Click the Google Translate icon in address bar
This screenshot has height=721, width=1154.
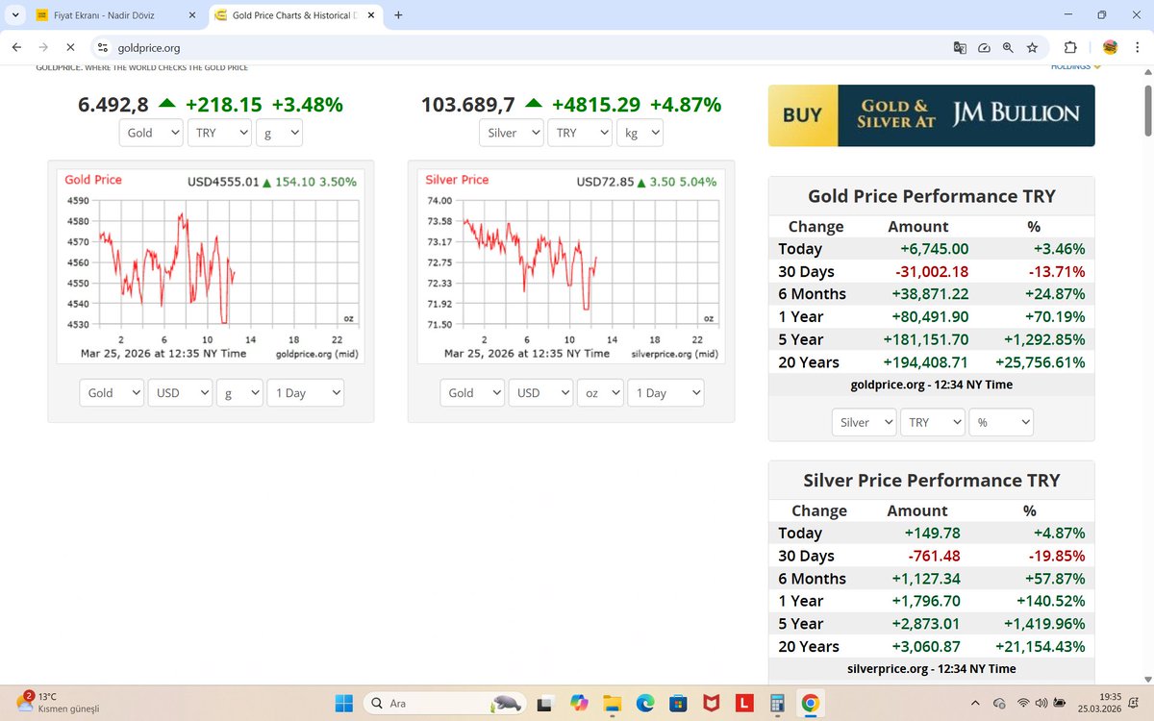tap(960, 47)
